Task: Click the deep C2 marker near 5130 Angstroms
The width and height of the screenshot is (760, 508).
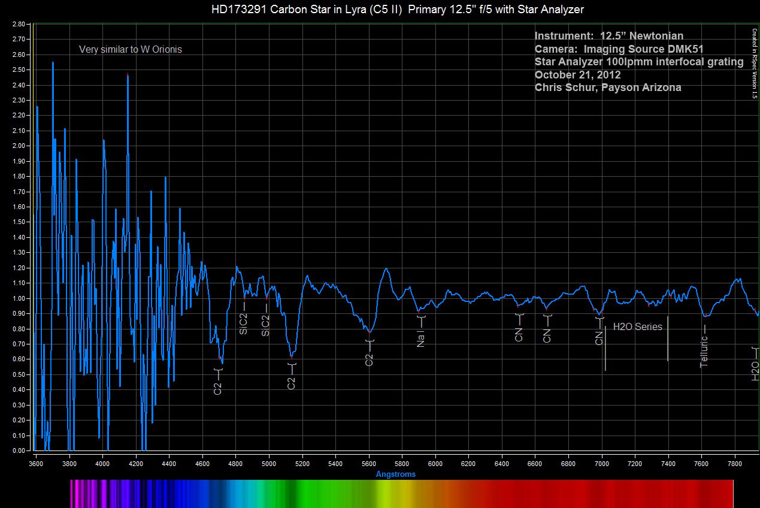Action: 292,382
